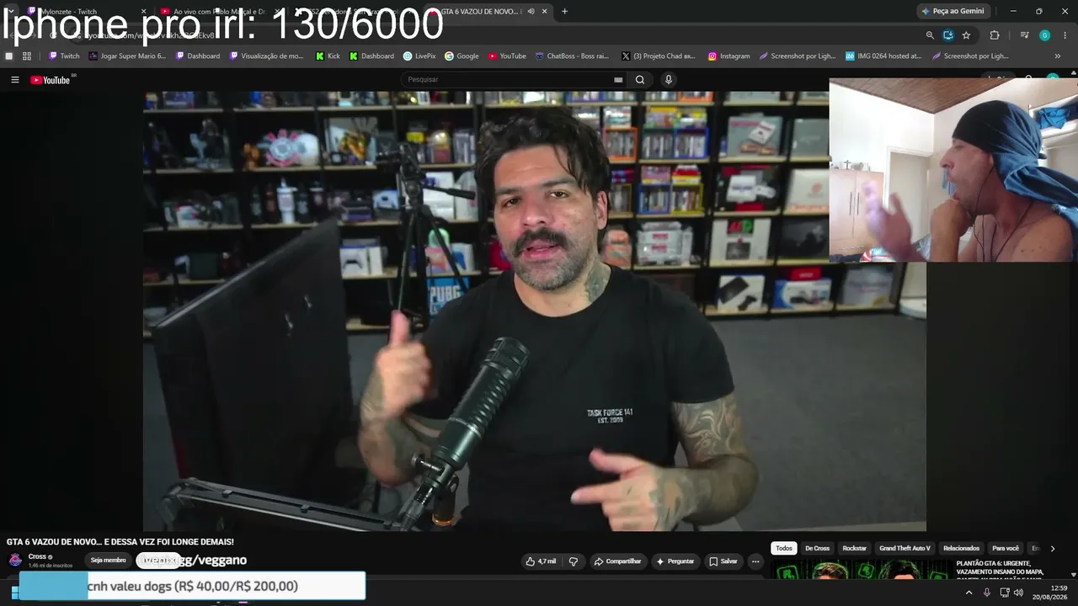Screen dimensions: 1078x606
Task: Open the on-screen keyboard icon in search box
Action: click(618, 80)
